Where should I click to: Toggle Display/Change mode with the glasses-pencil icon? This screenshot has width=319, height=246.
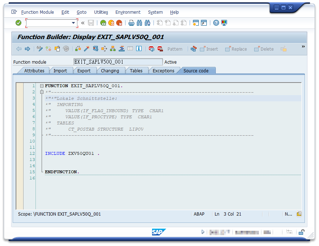point(40,49)
